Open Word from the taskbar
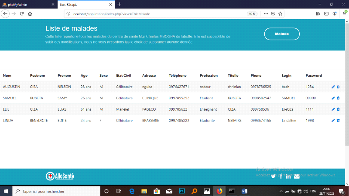349x196 pixels. click(244, 191)
